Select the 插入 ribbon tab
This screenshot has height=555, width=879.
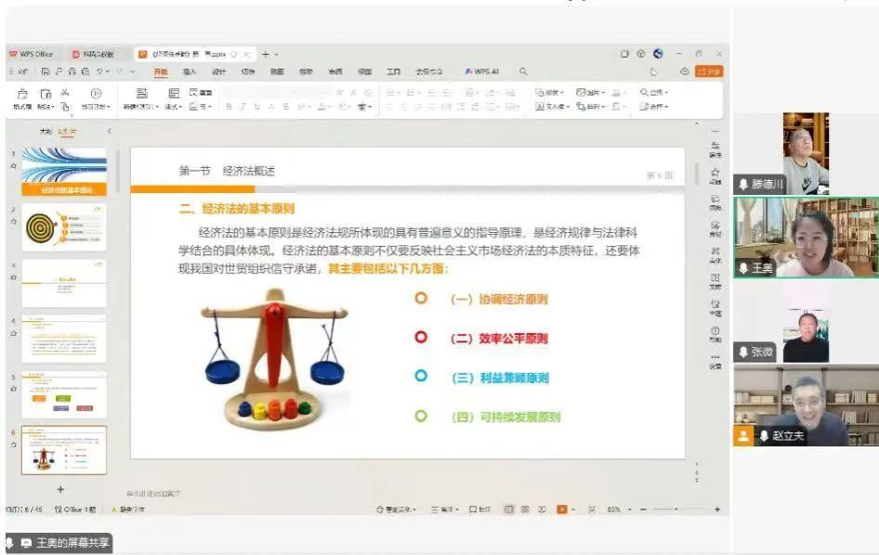[190, 71]
